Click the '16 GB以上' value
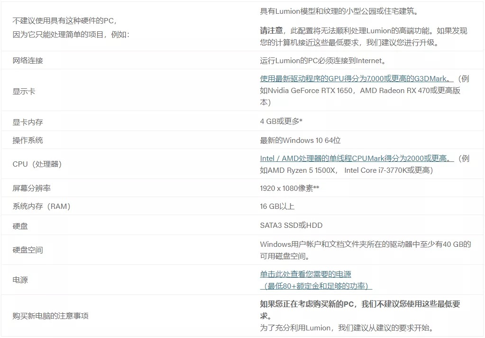 coord(277,207)
